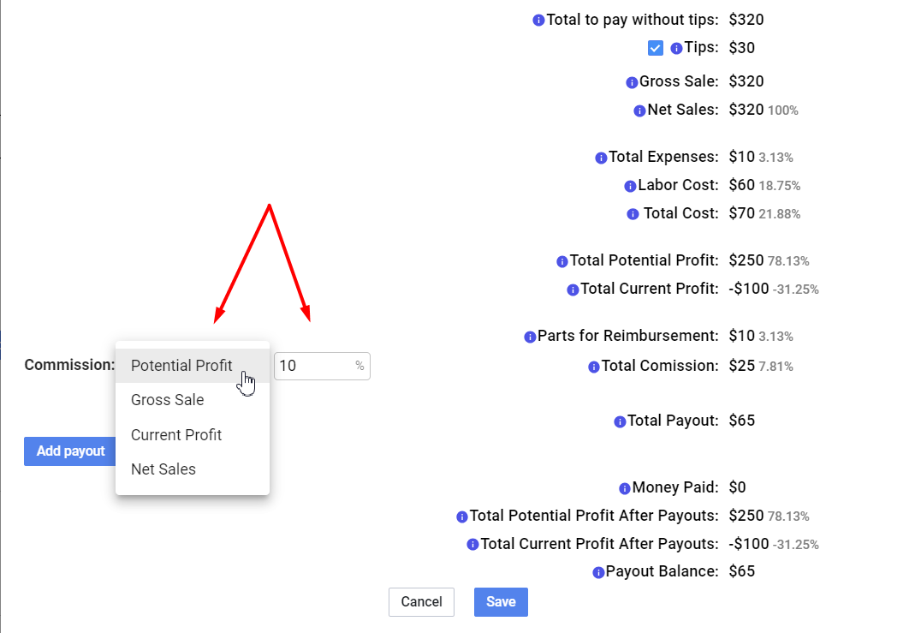Click info icon beside Total to pay without tips
This screenshot has width=915, height=633.
click(538, 21)
